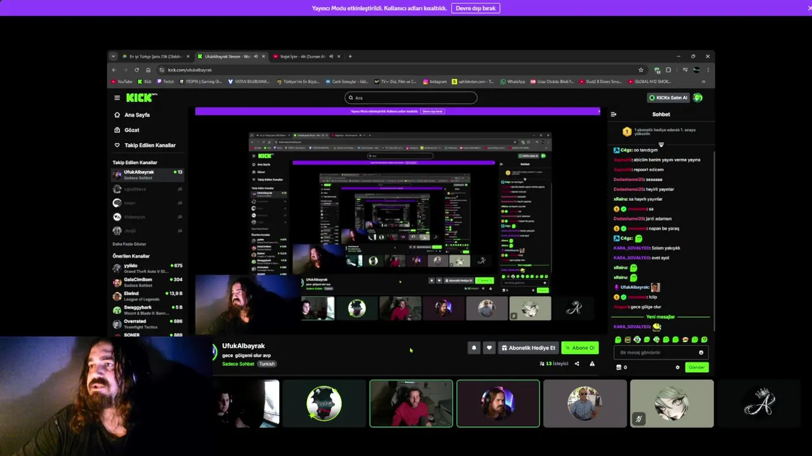The image size is (812, 456).
Task: Click the Chrome back arrow
Action: tap(114, 70)
